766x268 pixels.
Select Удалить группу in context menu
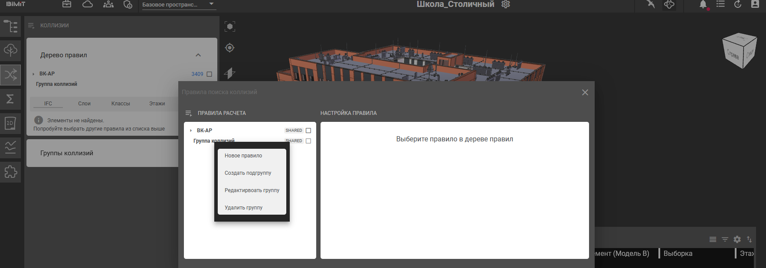point(243,208)
